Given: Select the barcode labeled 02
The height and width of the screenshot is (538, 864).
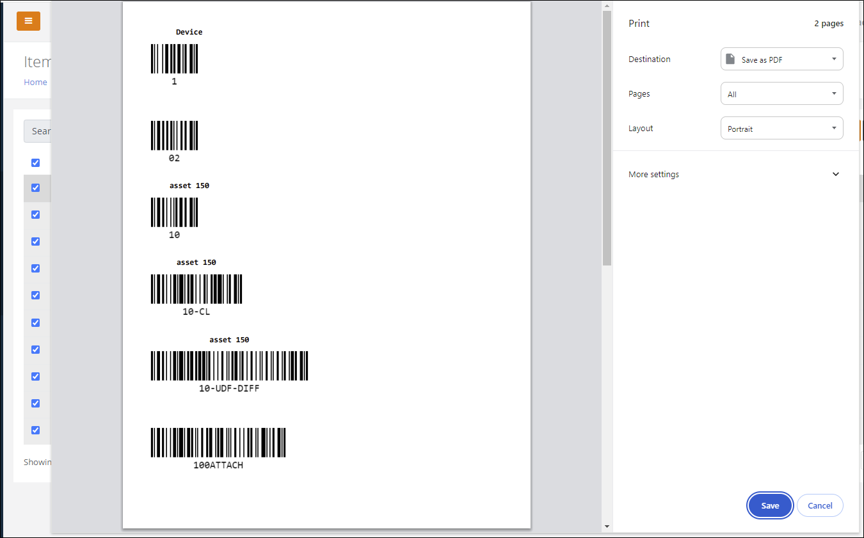Looking at the screenshot, I should click(x=174, y=136).
